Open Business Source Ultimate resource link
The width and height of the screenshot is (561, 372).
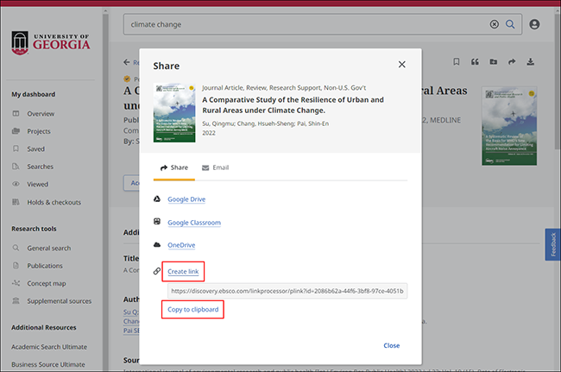click(x=48, y=364)
